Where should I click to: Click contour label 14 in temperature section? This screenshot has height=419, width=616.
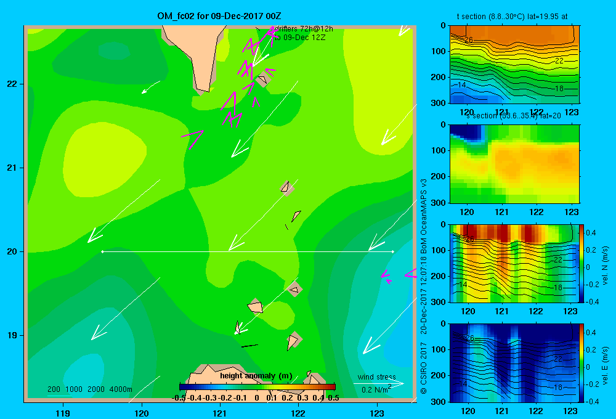click(x=462, y=85)
